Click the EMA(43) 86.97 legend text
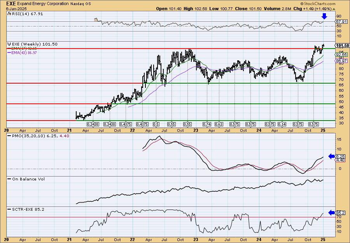The width and height of the screenshot is (350, 243). pos(24,53)
